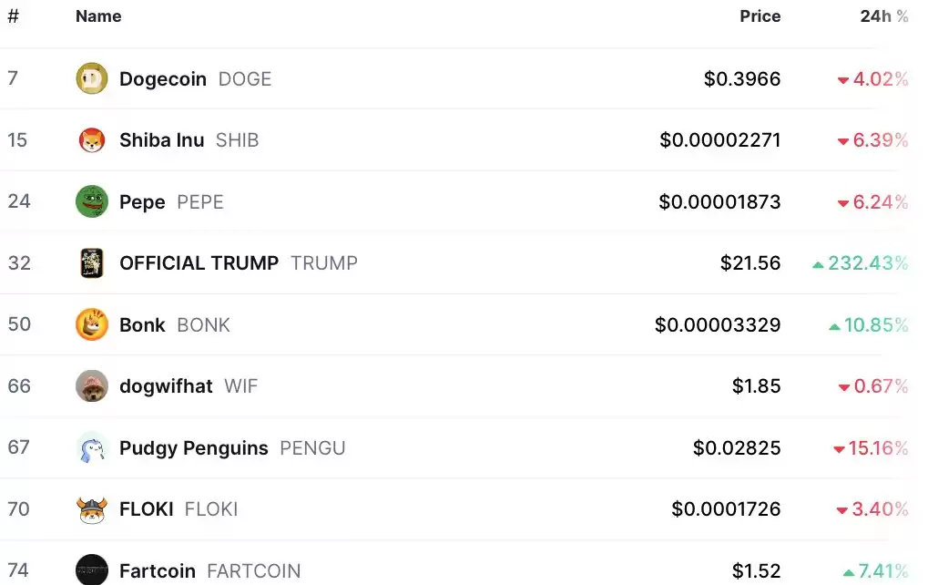Open the OFFICIAL TRUMP name link
The image size is (928, 585).
pos(199,263)
